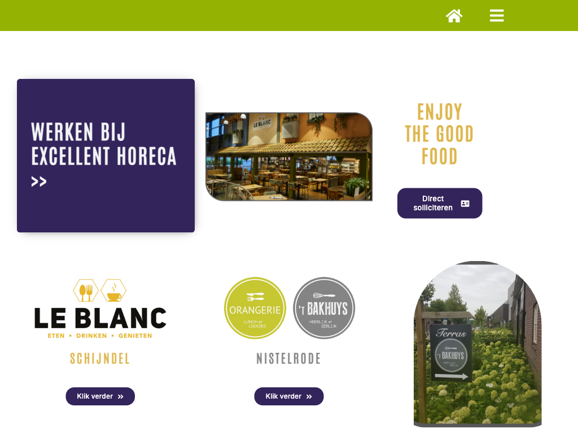The height and width of the screenshot is (433, 578).
Task: Go to the home page icon
Action: [x=454, y=16]
